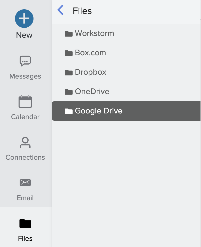Viewport: 201px width, 247px height.
Task: Open Messages from the chat bubble icon
Action: click(25, 61)
